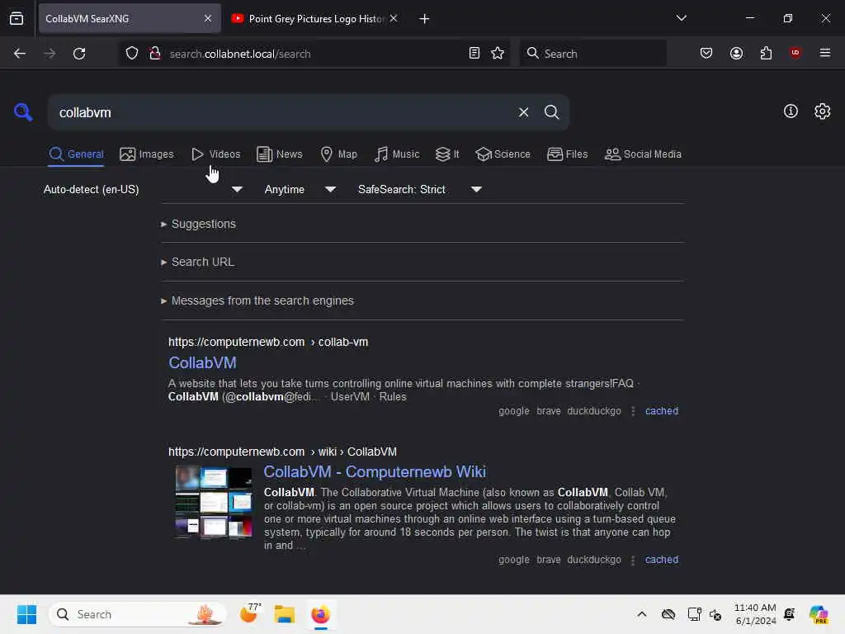The width and height of the screenshot is (845, 634).
Task: Focus the Firefox toolbar Search box
Action: tap(592, 54)
